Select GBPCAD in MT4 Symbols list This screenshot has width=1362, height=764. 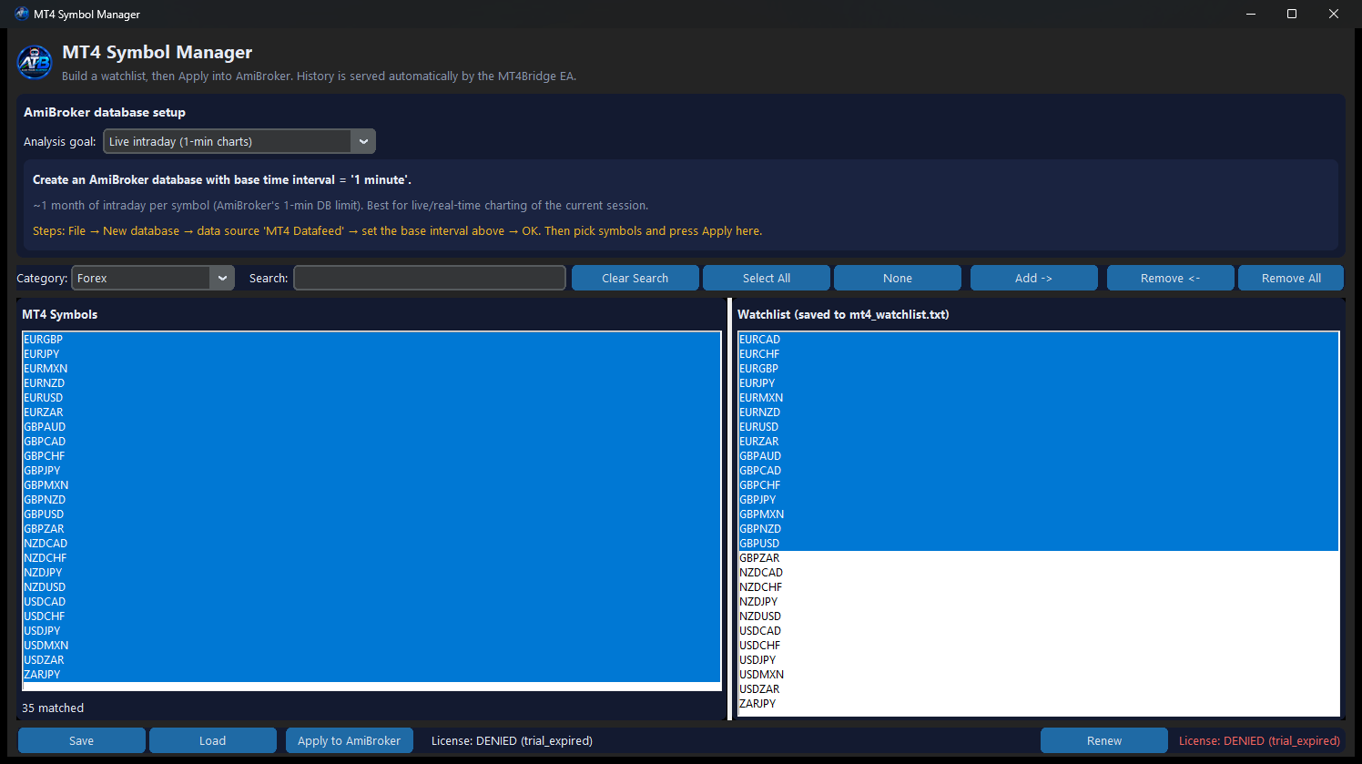pos(371,442)
